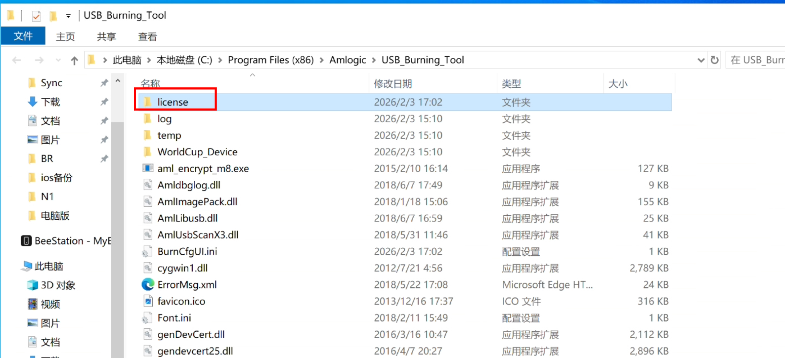Click the navigation pane scroll up arrow

(118, 81)
